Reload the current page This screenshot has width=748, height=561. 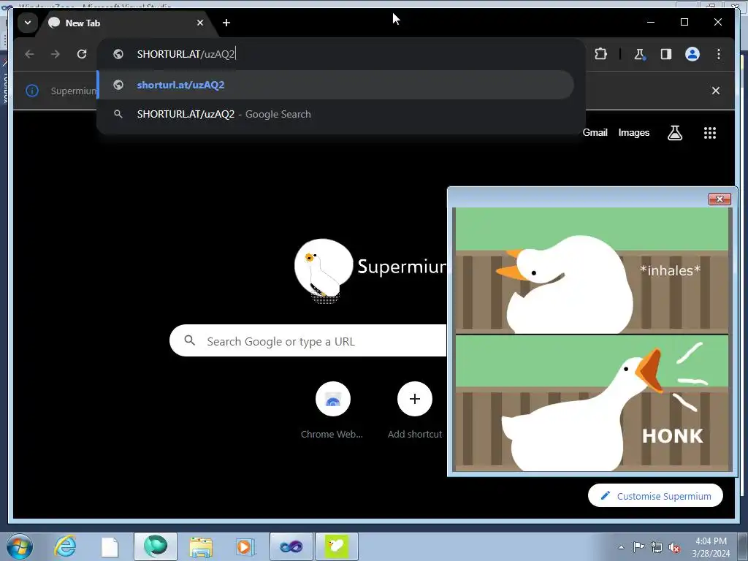[x=82, y=54]
